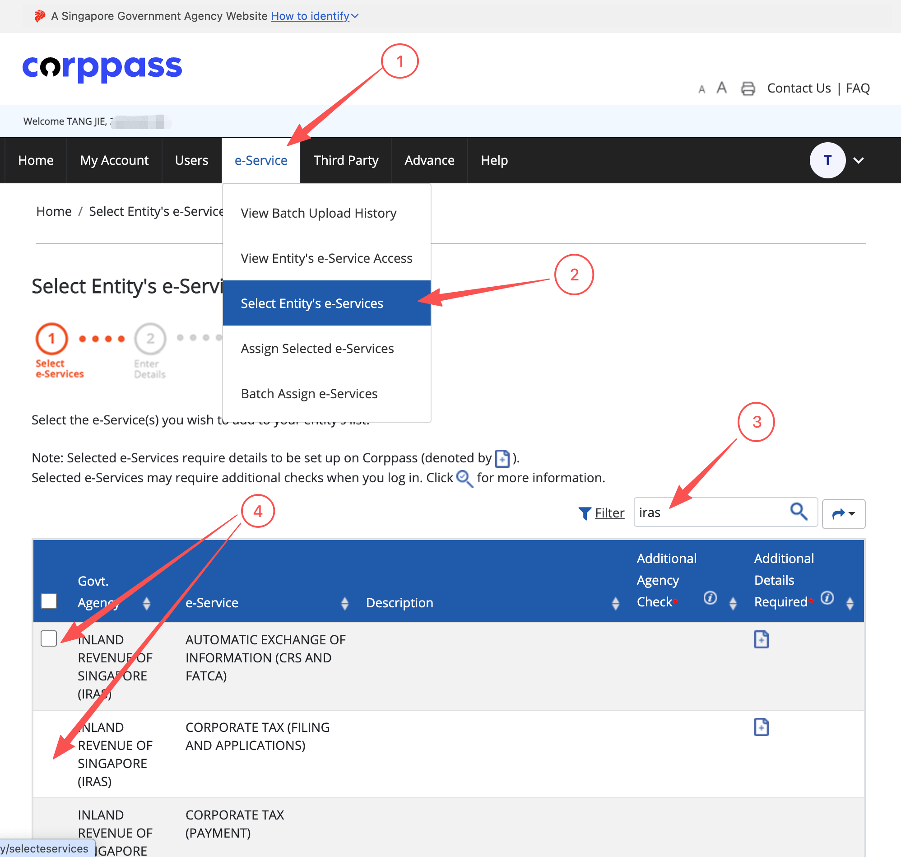Sort by Govt. Agency column arrows

click(x=147, y=603)
